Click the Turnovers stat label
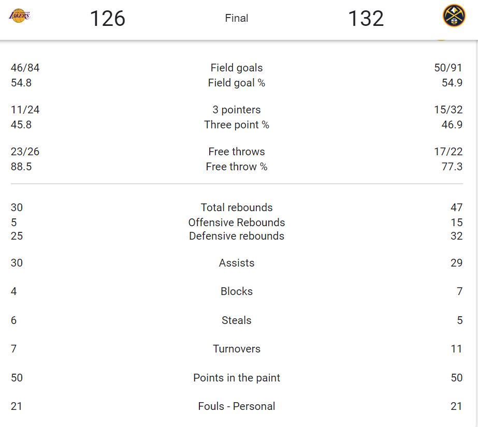The height and width of the screenshot is (427, 478). click(x=237, y=349)
